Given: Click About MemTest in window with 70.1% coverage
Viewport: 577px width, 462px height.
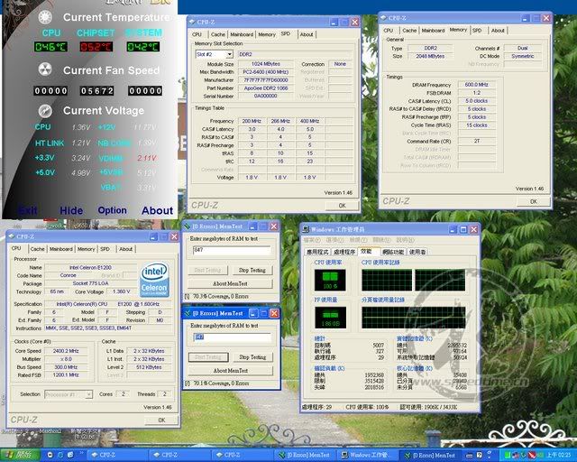Looking at the screenshot, I should coord(231,371).
